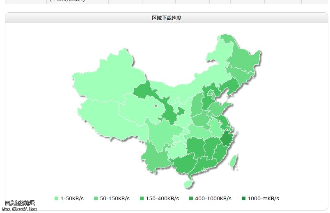Image resolution: width=330 pixels, height=213 pixels.
Task: Click the 1-50KB/s legend color swatch
Action: [x=57, y=199]
